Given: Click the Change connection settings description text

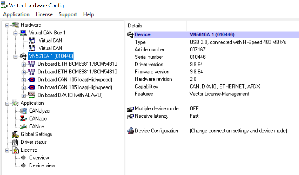Looking at the screenshot, I should click(x=238, y=131).
